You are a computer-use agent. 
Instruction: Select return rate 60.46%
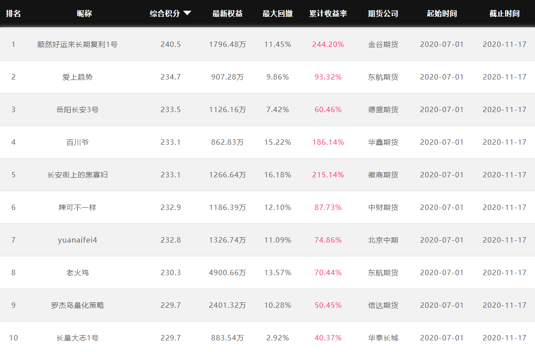click(328, 110)
